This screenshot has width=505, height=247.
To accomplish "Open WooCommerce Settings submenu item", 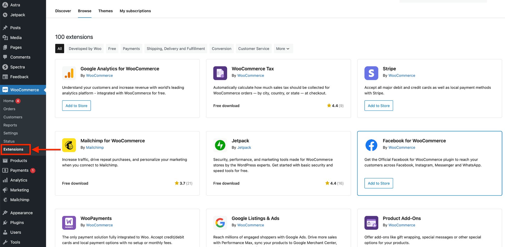I will pyautogui.click(x=11, y=133).
